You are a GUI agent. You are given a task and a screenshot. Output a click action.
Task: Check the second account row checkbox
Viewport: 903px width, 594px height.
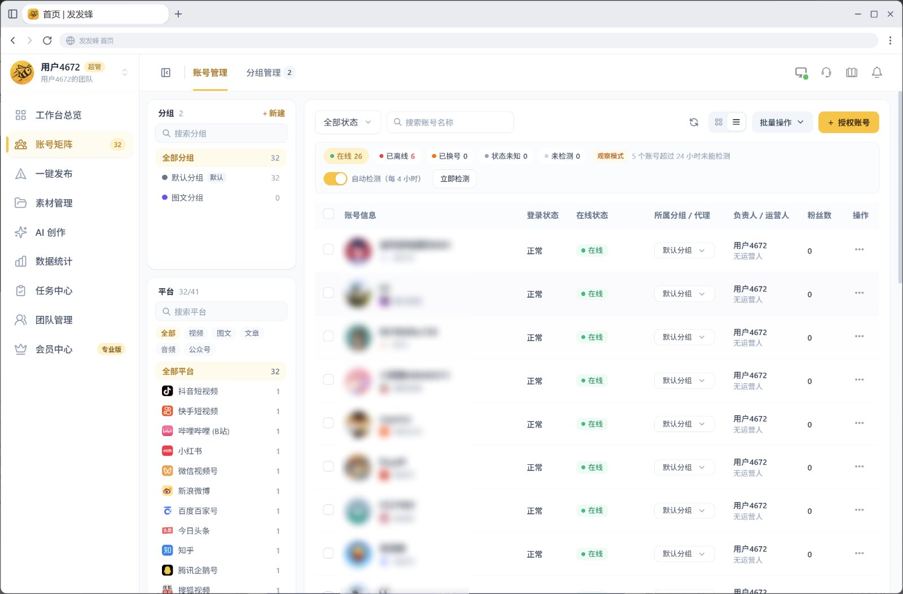coord(328,293)
